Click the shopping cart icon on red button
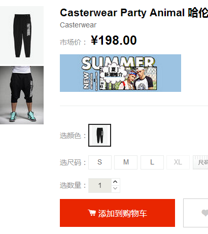 92,213
